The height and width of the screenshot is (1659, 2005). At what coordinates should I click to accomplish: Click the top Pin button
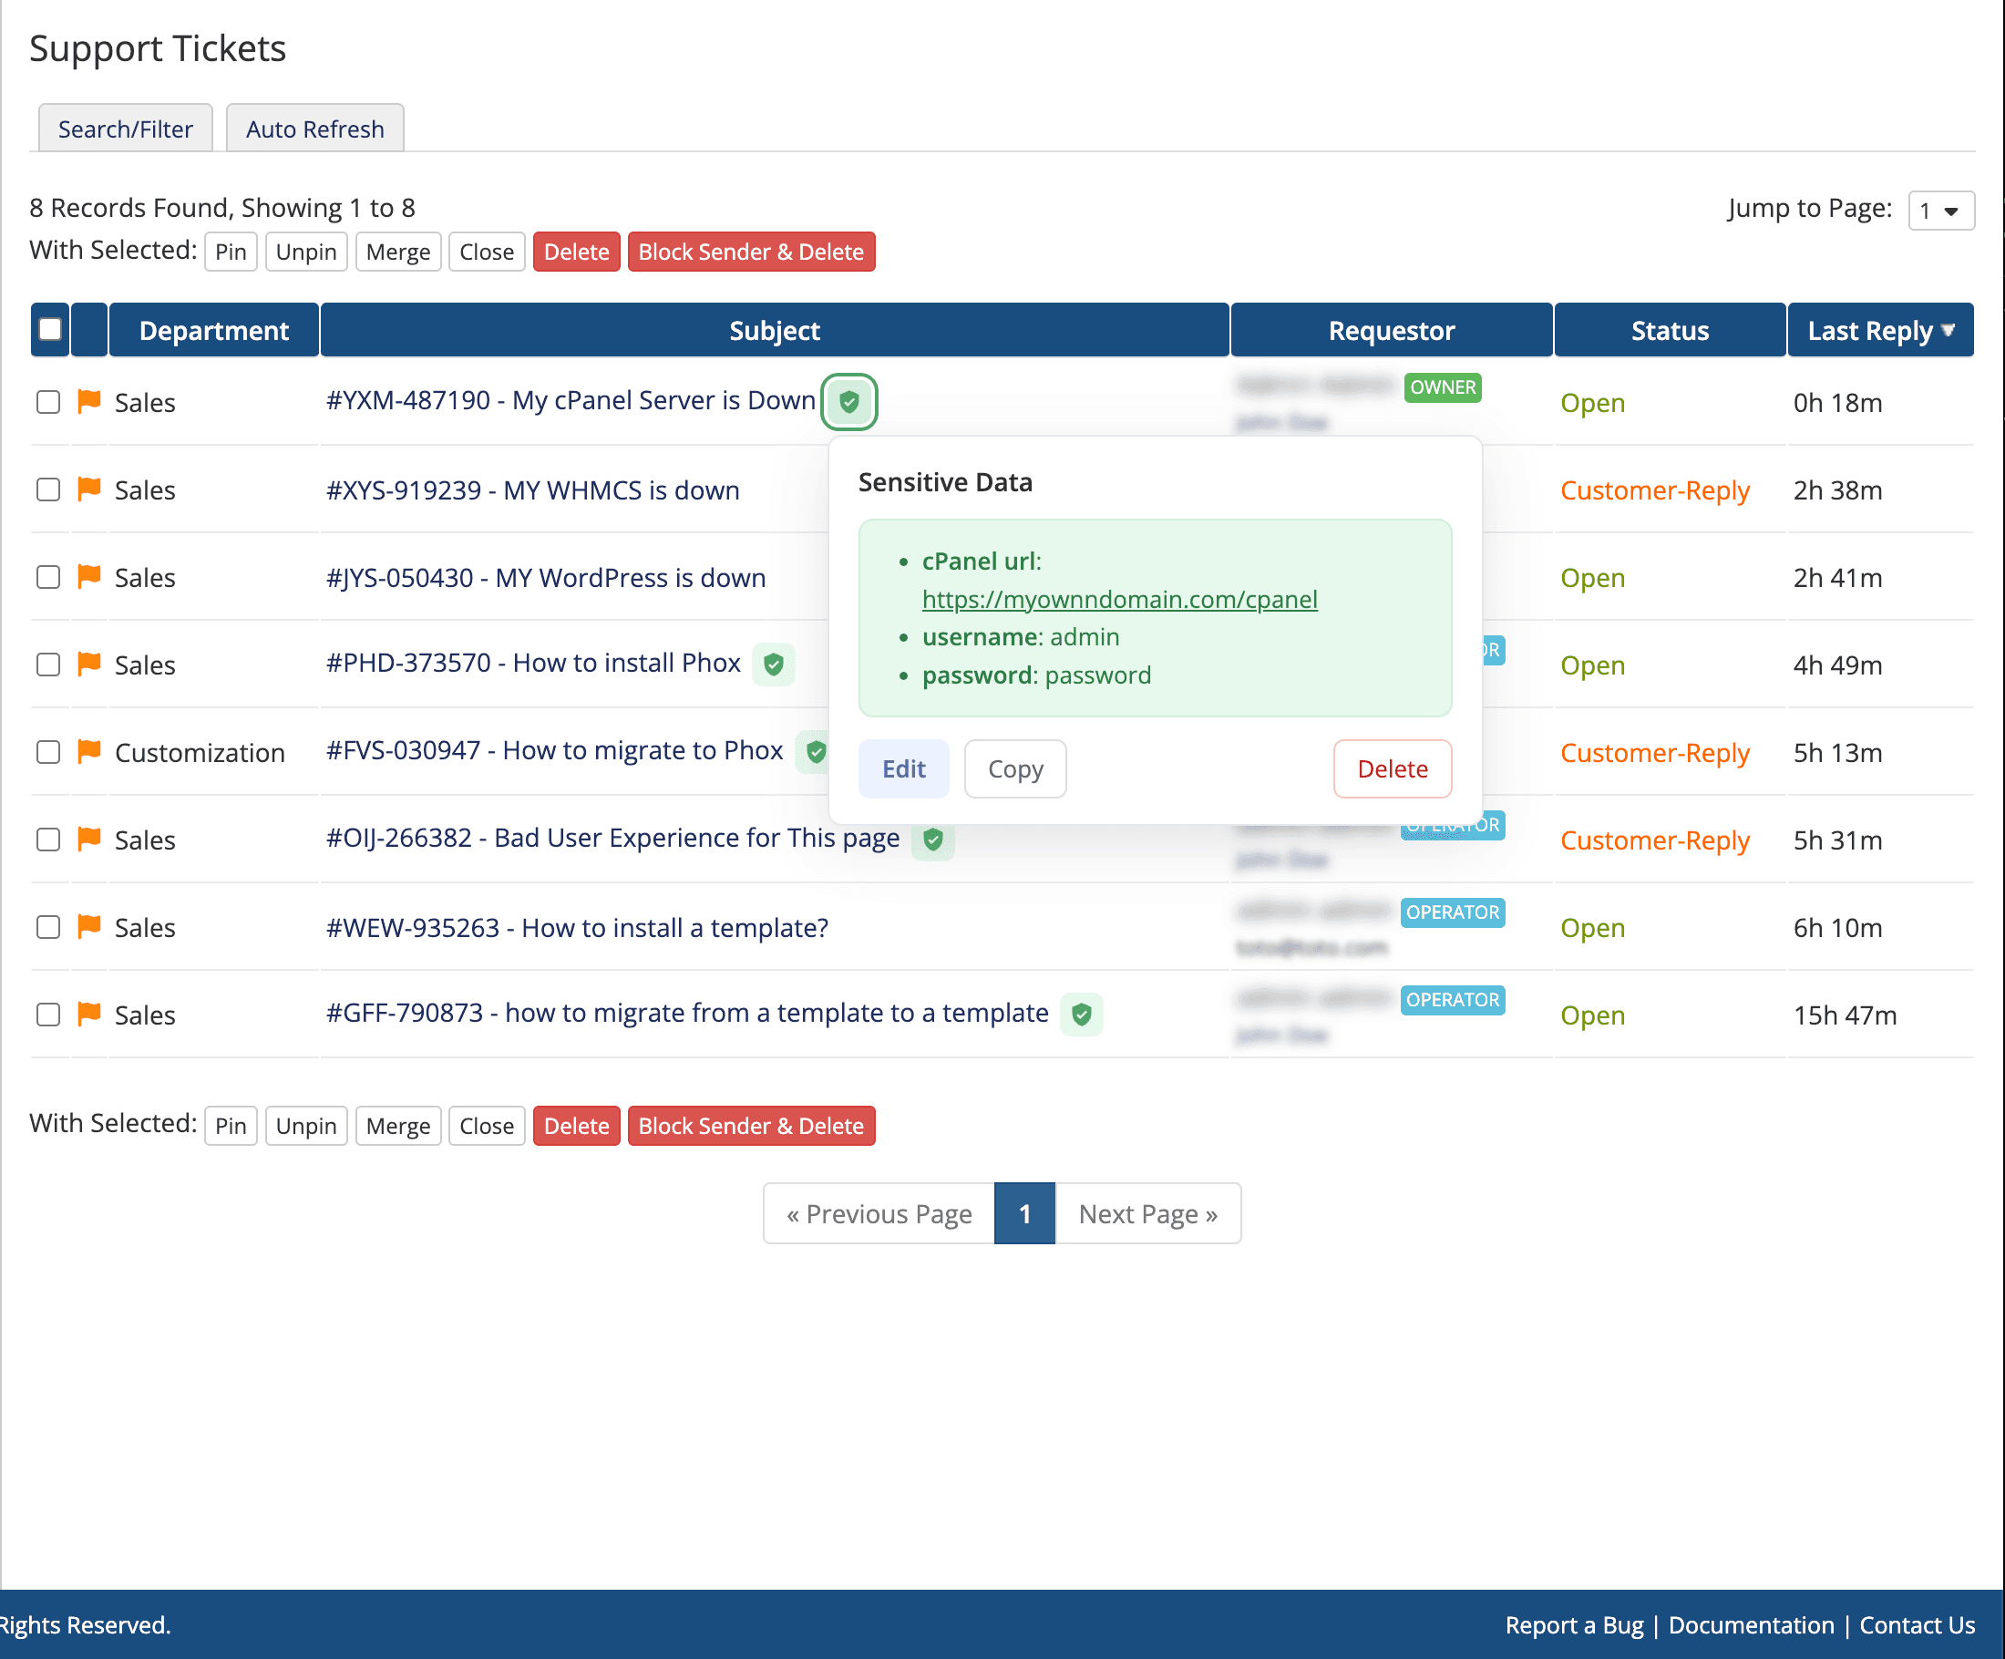click(230, 252)
